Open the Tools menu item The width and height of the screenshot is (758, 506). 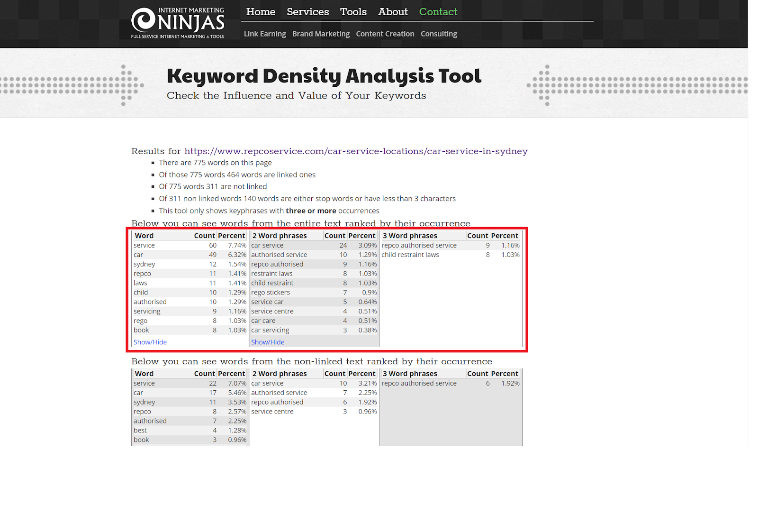click(x=353, y=12)
